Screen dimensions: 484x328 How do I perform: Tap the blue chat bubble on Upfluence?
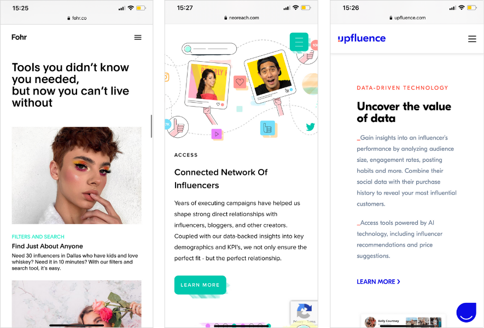tap(466, 313)
